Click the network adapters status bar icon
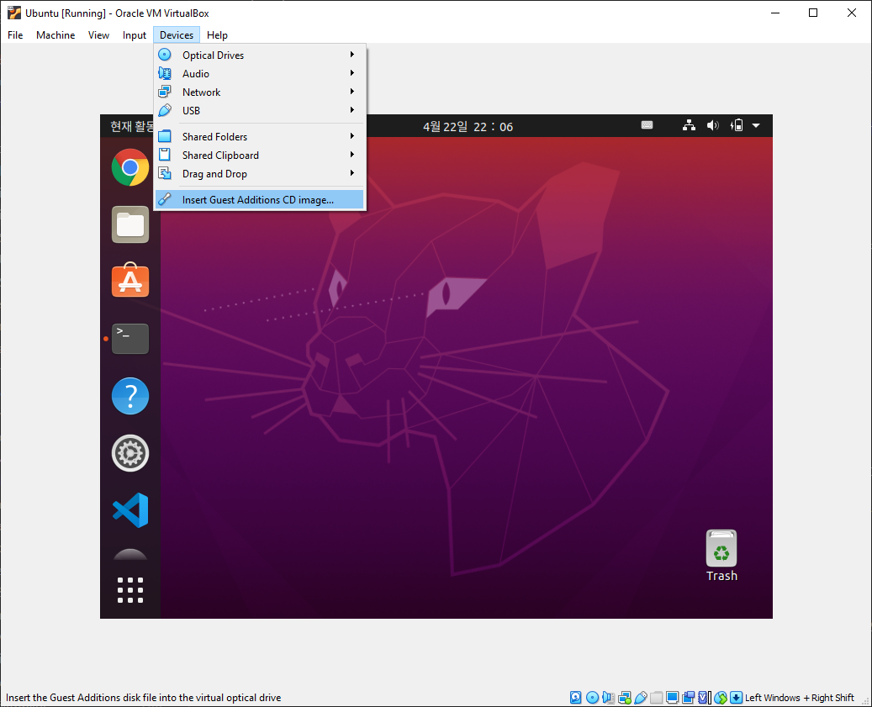872x707 pixels. point(625,697)
